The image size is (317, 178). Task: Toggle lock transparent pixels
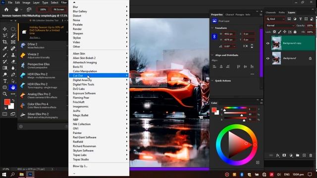(274, 32)
